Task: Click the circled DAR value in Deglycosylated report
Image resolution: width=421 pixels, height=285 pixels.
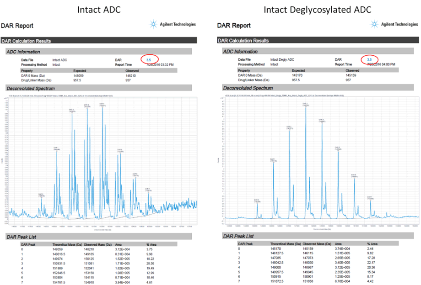Action: coord(369,60)
